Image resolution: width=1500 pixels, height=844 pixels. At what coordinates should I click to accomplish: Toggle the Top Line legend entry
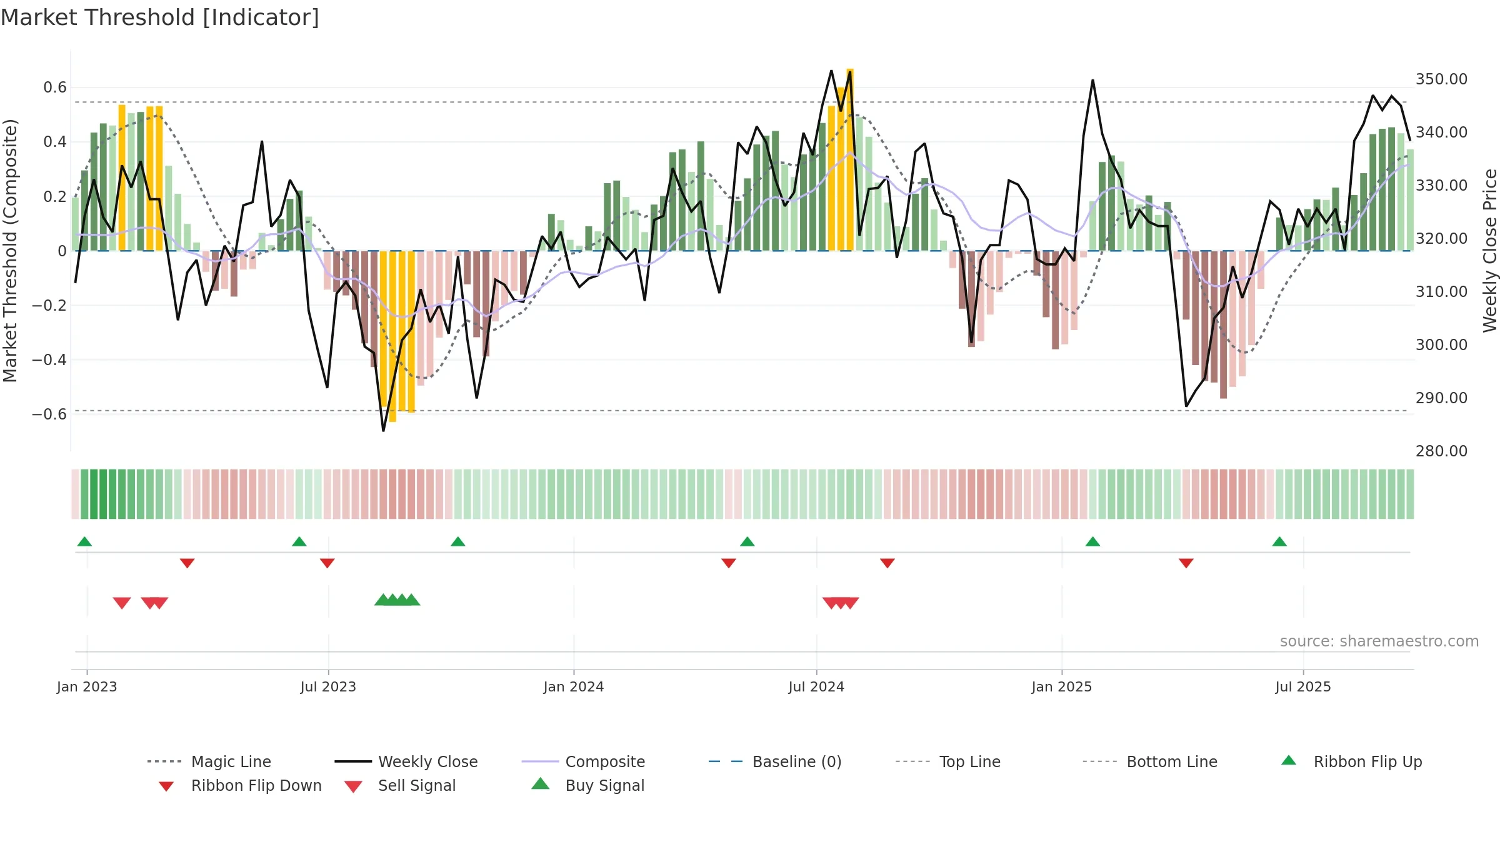pyautogui.click(x=947, y=761)
